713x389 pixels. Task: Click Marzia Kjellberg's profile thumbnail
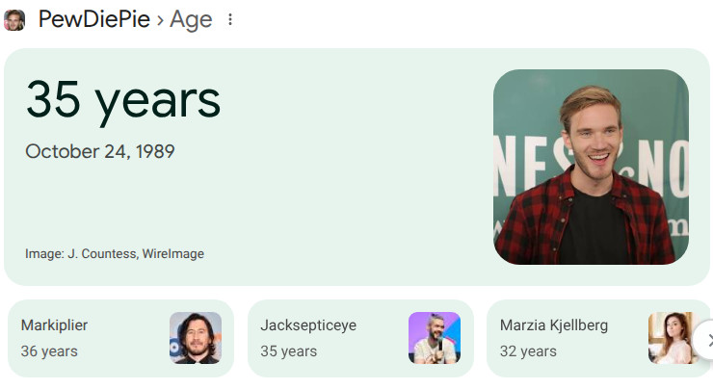click(x=672, y=338)
